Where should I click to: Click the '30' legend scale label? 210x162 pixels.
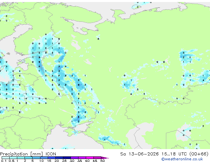[x=72, y=161]
